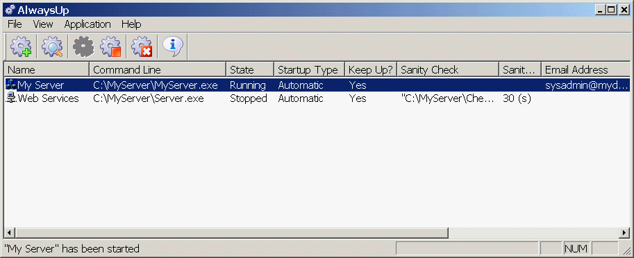Screen dimensions: 634x258
Task: Click the gear with red X icon
Action: click(142, 47)
